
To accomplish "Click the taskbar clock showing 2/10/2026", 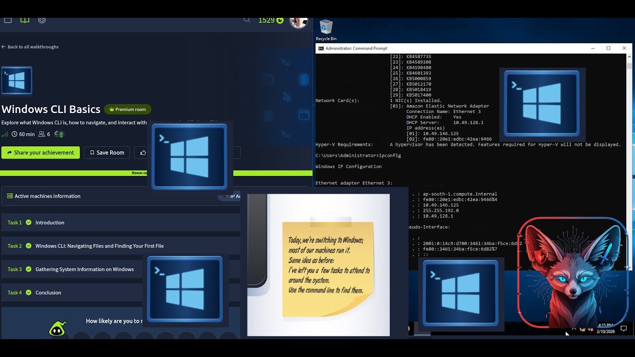I will [x=605, y=328].
